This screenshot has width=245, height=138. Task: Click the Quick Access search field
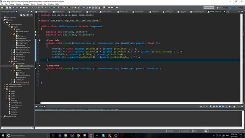pos(209,8)
